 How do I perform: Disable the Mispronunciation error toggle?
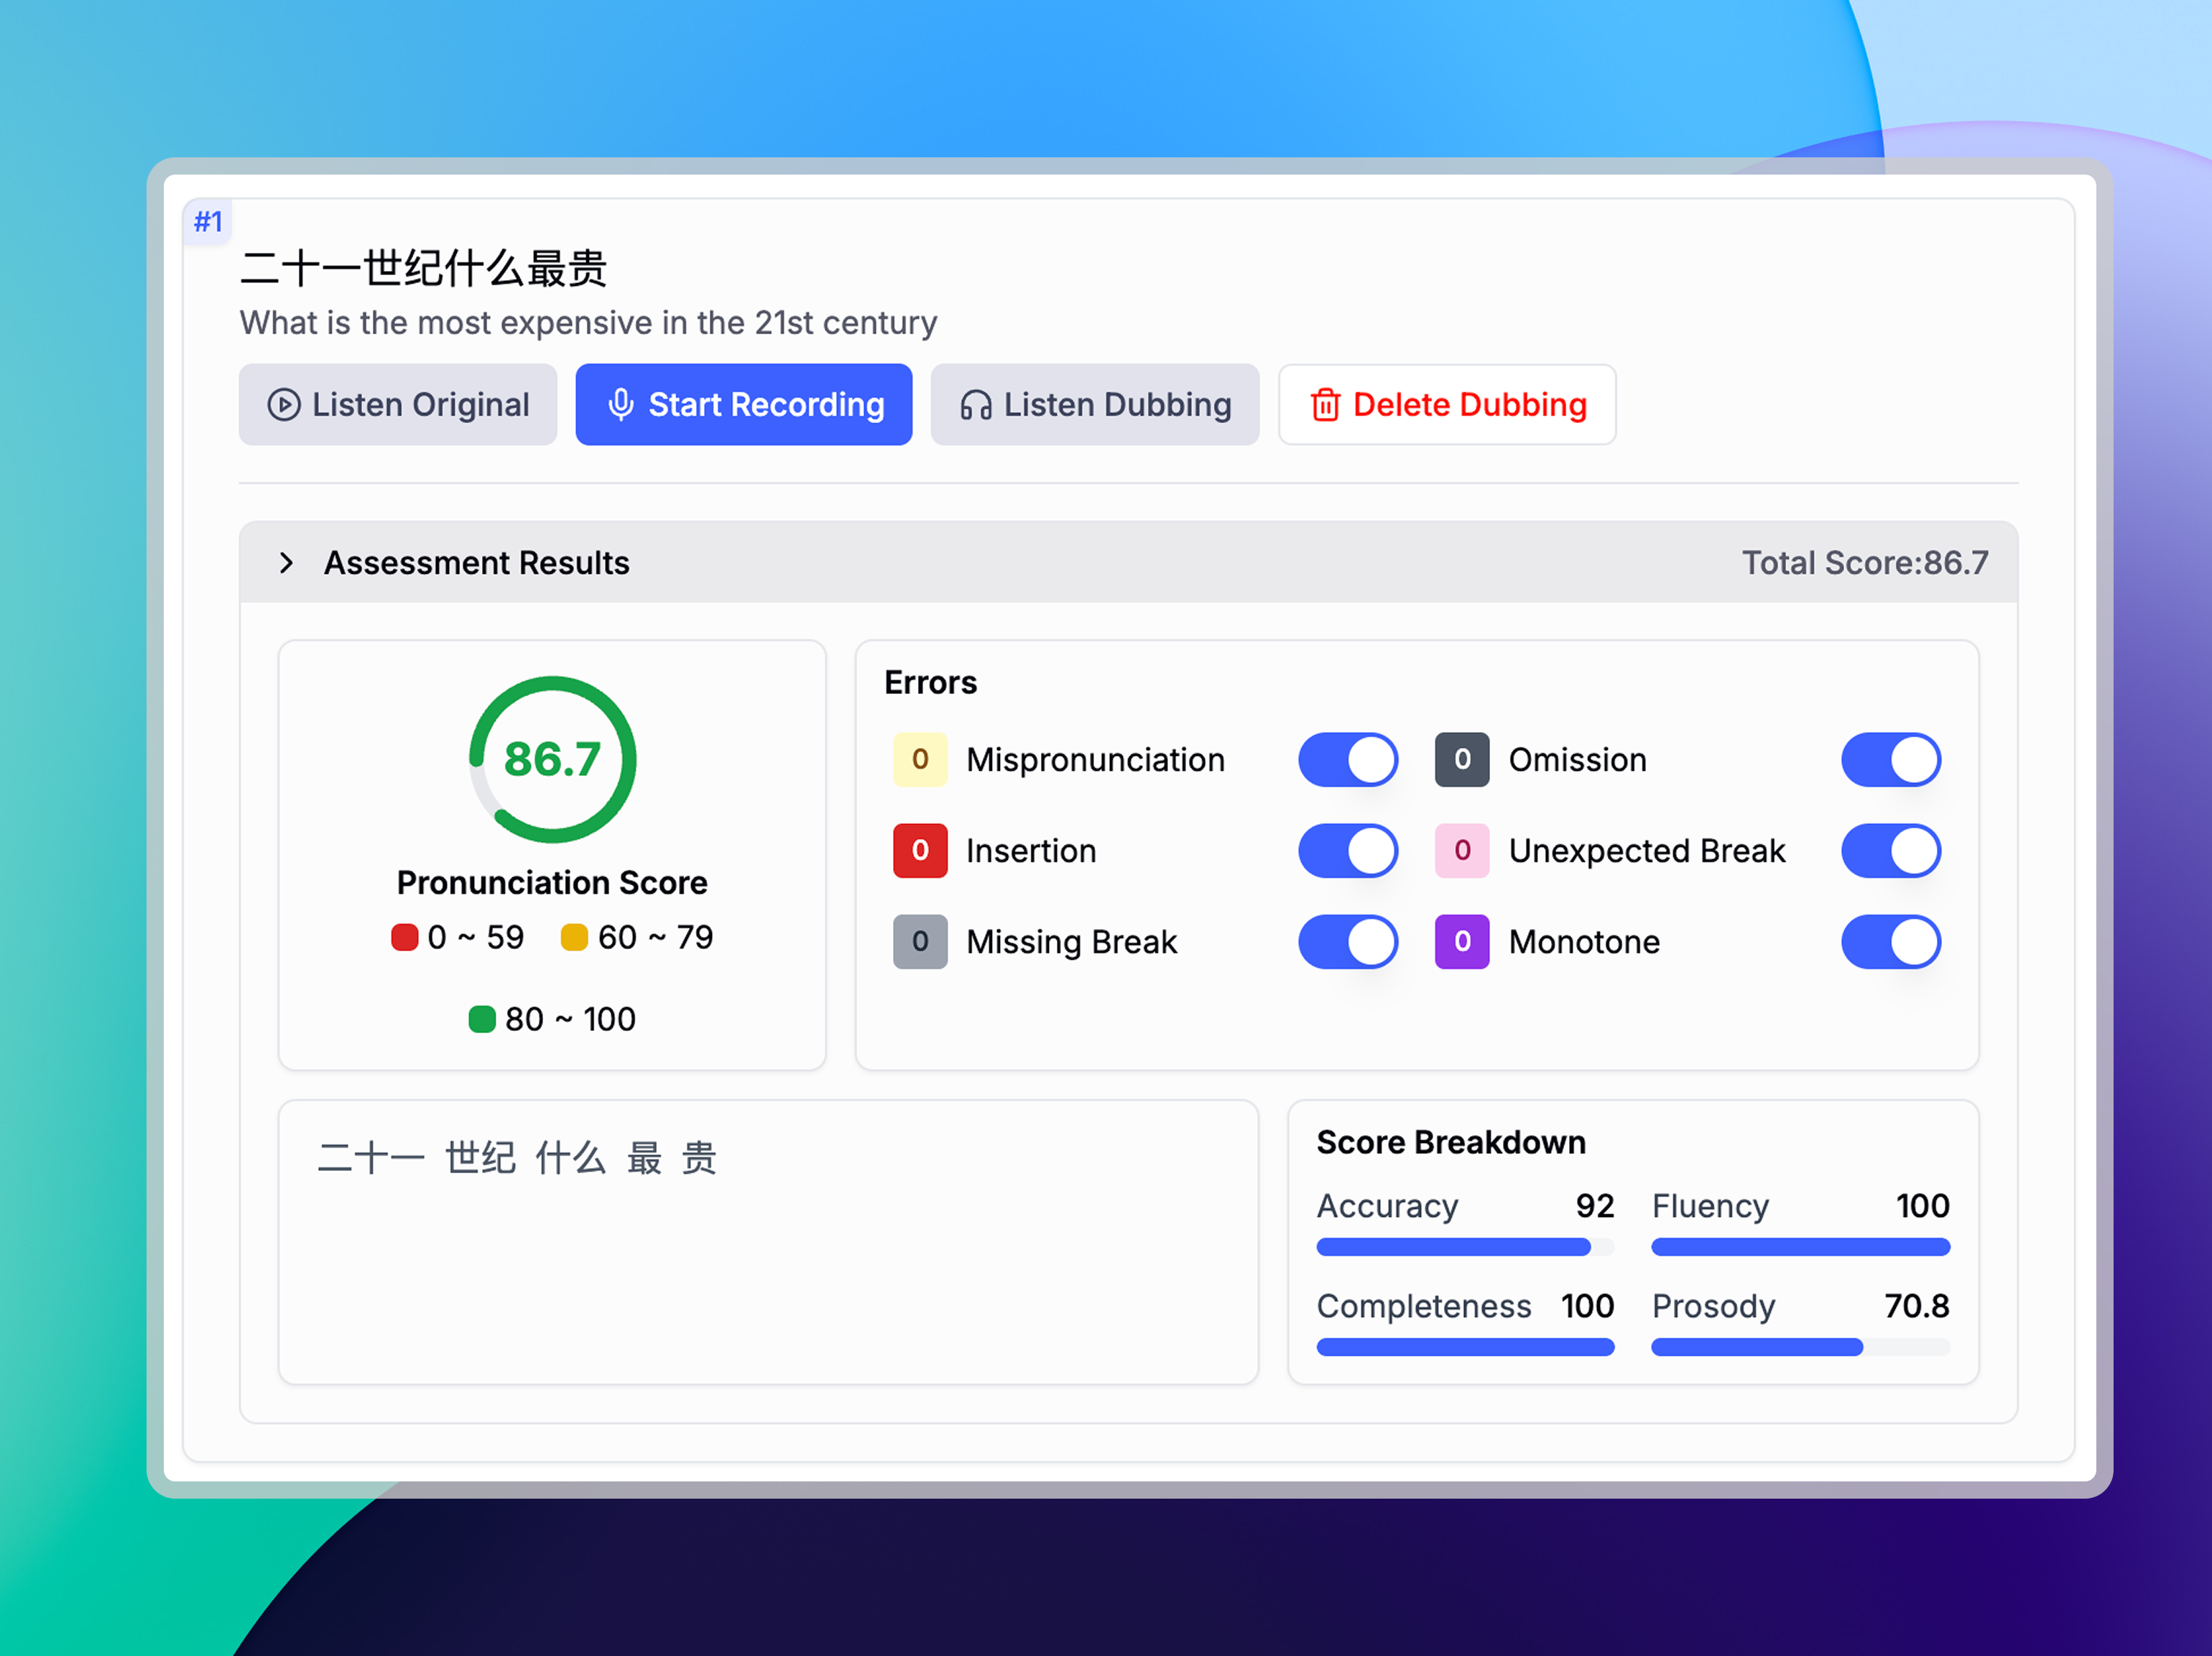[1348, 759]
